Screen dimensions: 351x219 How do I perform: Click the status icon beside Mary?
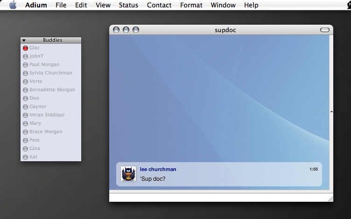pyautogui.click(x=25, y=123)
